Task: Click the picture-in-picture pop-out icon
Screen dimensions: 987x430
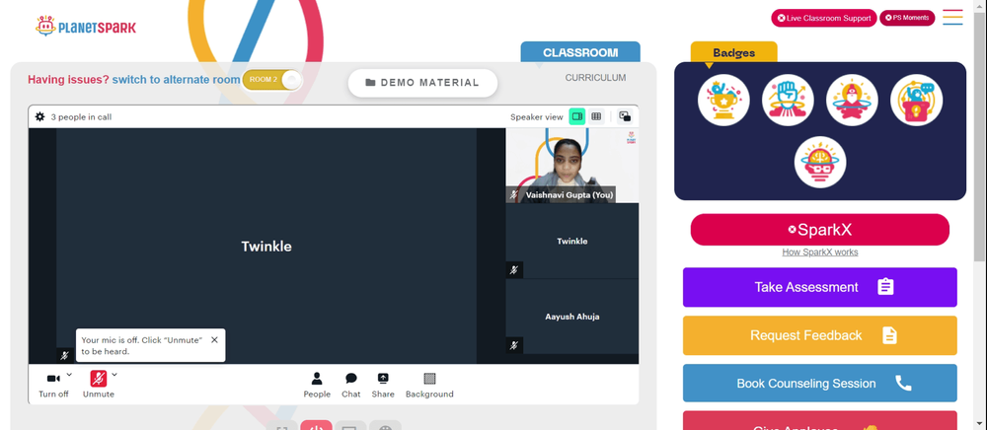Action: (625, 116)
